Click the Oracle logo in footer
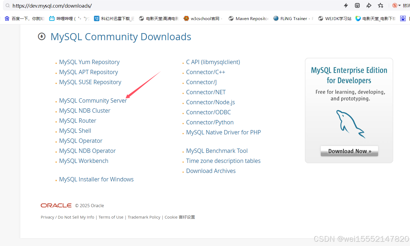The image size is (410, 246). (x=56, y=206)
